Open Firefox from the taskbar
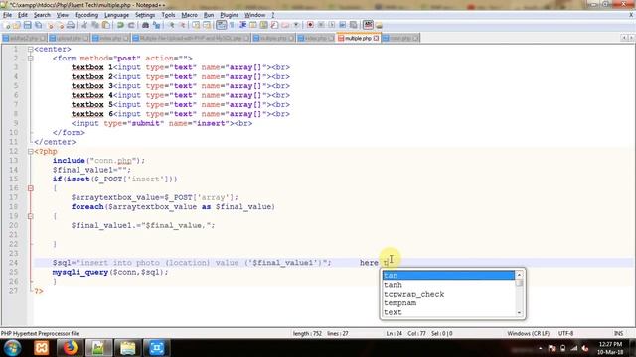The height and width of the screenshot is (357, 636). click(70, 348)
